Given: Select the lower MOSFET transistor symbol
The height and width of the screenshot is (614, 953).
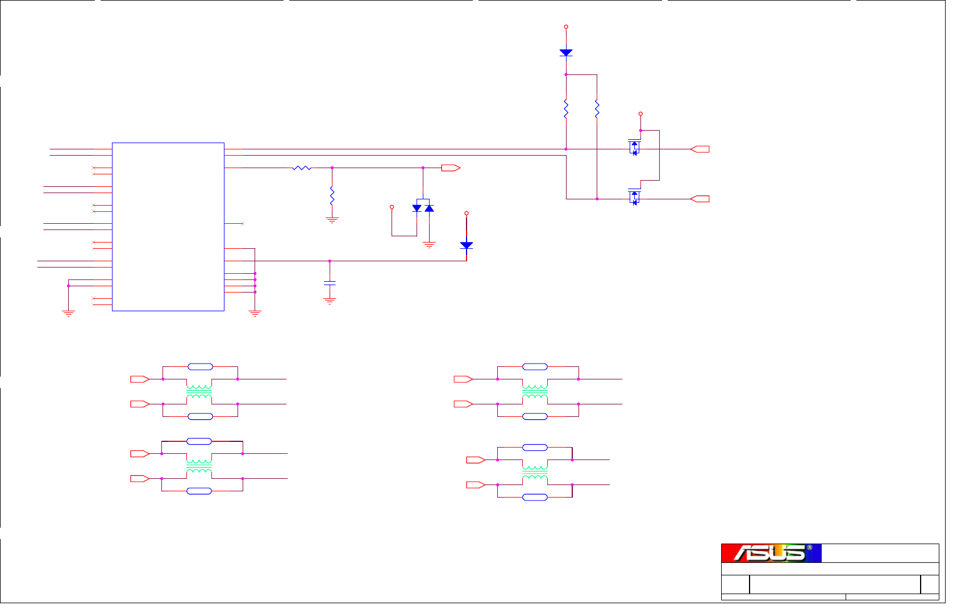Looking at the screenshot, I should 634,197.
